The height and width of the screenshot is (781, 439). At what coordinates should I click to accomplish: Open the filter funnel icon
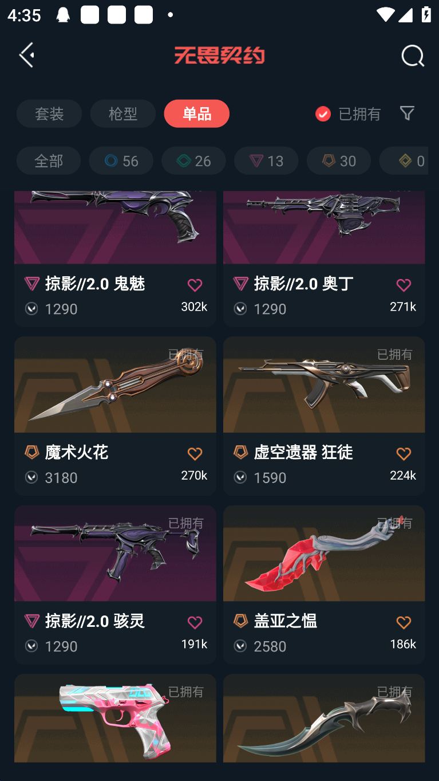pyautogui.click(x=407, y=113)
